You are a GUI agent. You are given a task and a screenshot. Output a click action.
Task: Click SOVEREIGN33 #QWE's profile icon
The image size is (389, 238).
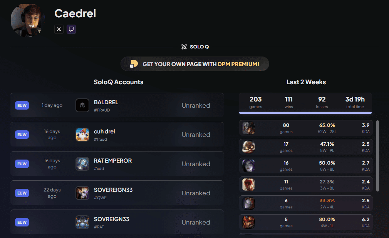82,193
